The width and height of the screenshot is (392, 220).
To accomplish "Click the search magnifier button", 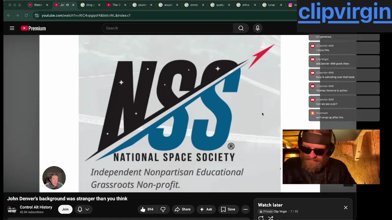I will point(241,28).
